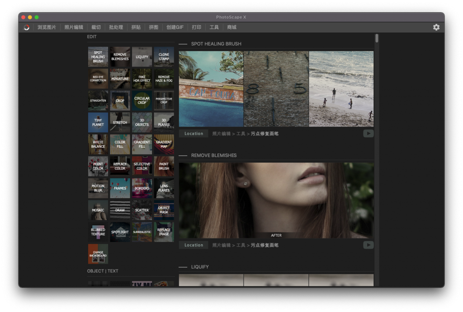Open the Object Mask tile
This screenshot has width=463, height=312.
tap(164, 210)
